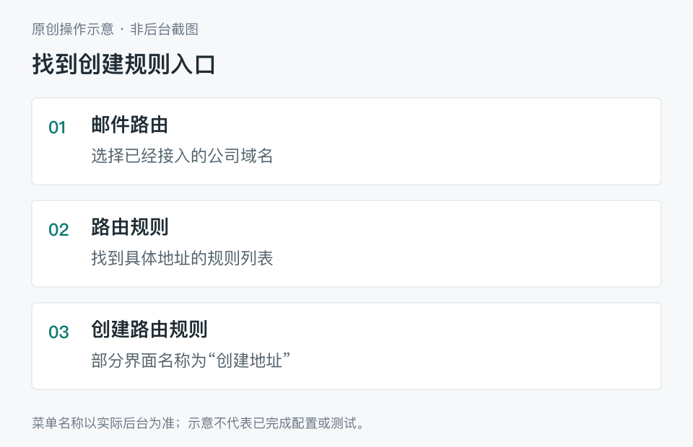The image size is (693, 447).
Task: Select the 创建路由规则 heading
Action: pos(149,329)
